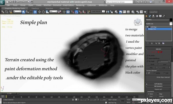Click the Undo arrow icon
Screen dimensions: 173x104
click(x=18, y=2)
